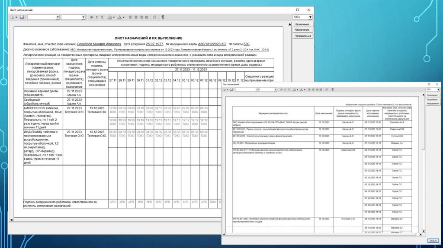Open the font size combo box in the small window
This screenshot has height=248, width=443.
coord(268,90)
